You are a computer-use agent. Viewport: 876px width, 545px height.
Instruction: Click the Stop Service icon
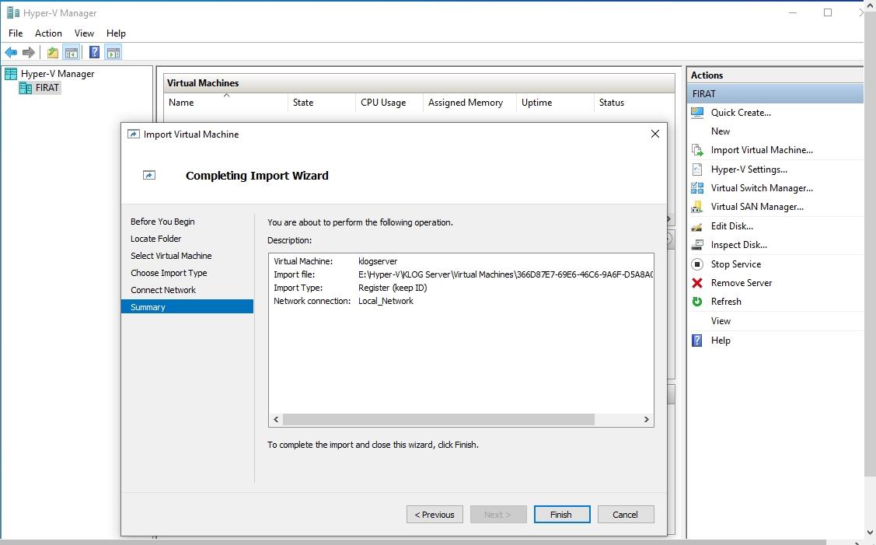pyautogui.click(x=697, y=264)
